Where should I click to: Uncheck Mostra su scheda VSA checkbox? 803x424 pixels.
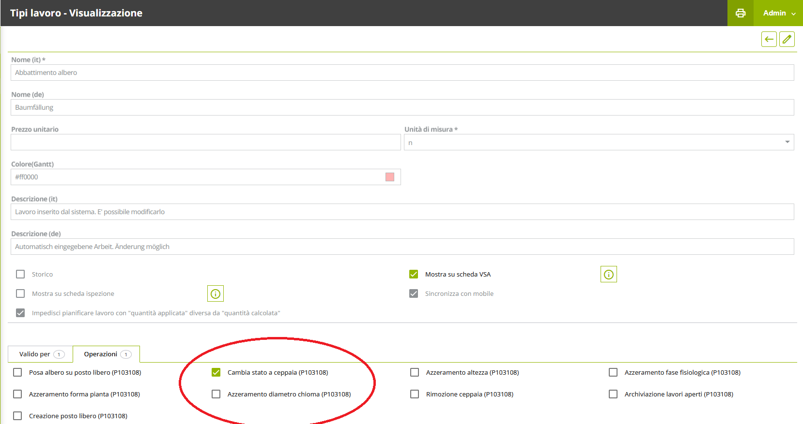[414, 275]
